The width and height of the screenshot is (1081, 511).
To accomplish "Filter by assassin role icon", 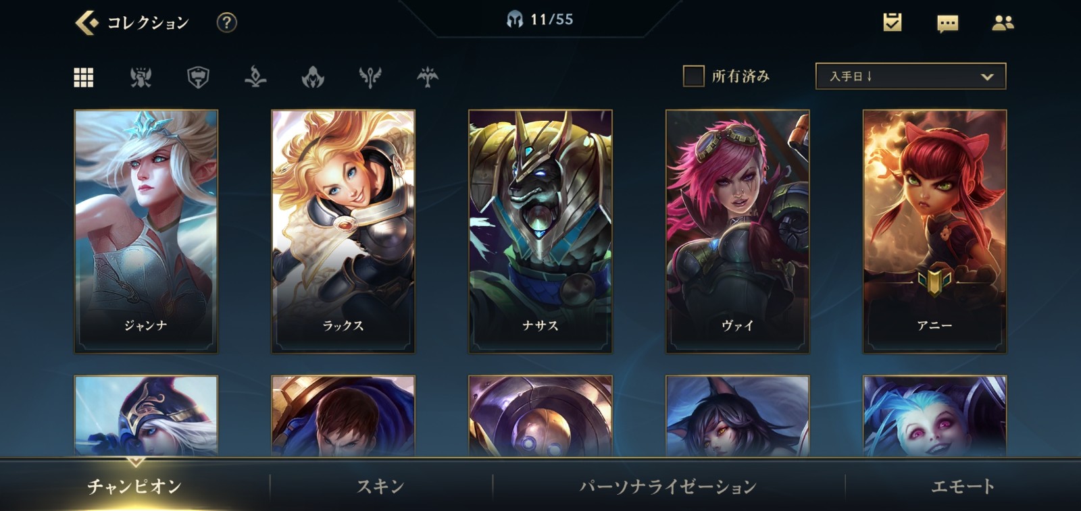I will (x=313, y=77).
